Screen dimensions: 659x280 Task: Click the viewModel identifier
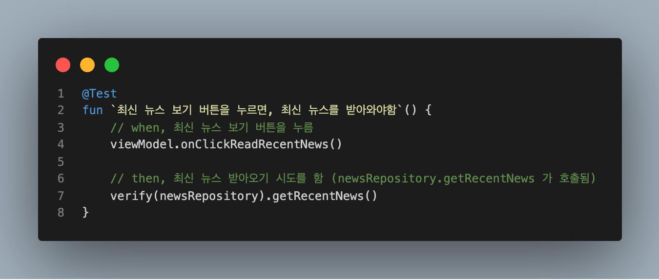[142, 144]
